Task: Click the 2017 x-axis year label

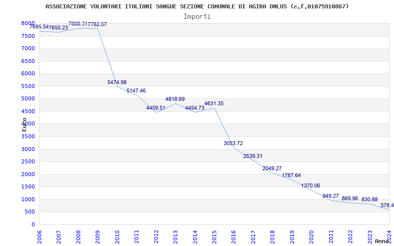Action: [253, 237]
